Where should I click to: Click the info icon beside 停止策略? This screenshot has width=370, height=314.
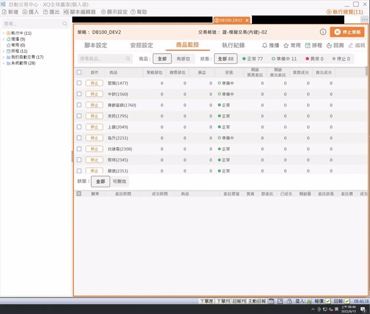(323, 32)
